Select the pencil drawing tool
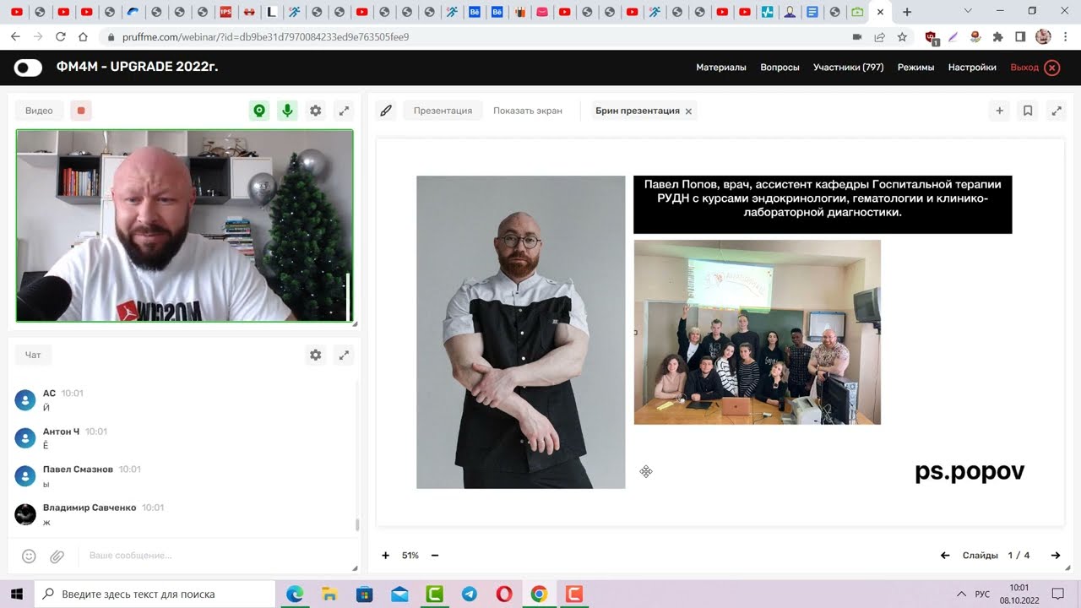 tap(386, 111)
